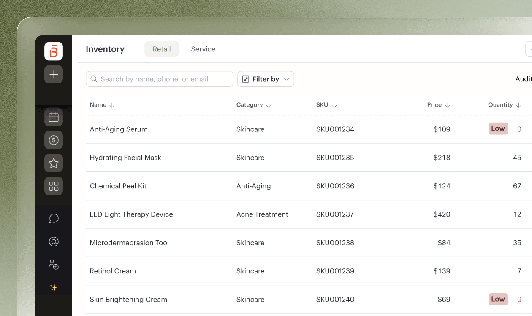Screen dimensions: 532x316
Task: Click the Anti-Aging category cell
Action: coord(254,186)
